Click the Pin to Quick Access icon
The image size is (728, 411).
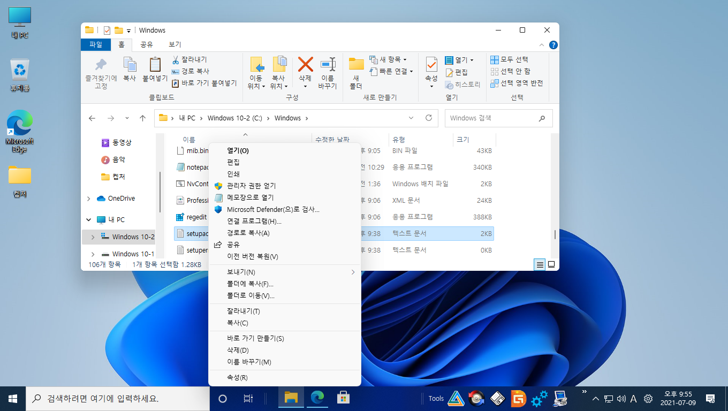pyautogui.click(x=101, y=65)
